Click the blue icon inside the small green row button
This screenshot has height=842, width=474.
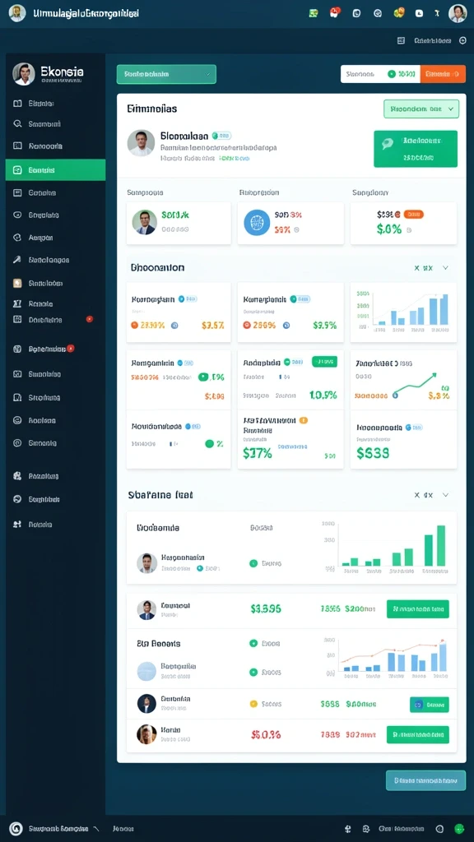click(x=419, y=704)
